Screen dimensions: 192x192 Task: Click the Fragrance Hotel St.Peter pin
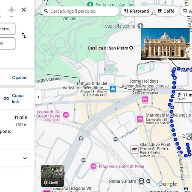coord(93,166)
